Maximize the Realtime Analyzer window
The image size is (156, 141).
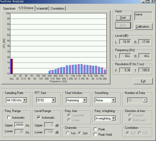(x=148, y=1)
